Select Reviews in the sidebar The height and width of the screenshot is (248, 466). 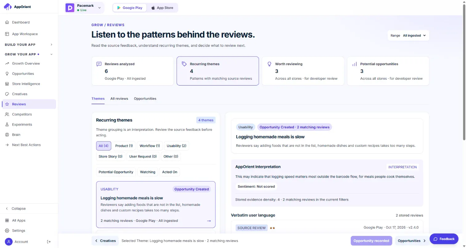click(29, 104)
